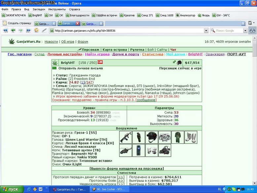Open the Offline встречи bookmark
The height and width of the screenshot is (193, 257).
[x=104, y=15]
